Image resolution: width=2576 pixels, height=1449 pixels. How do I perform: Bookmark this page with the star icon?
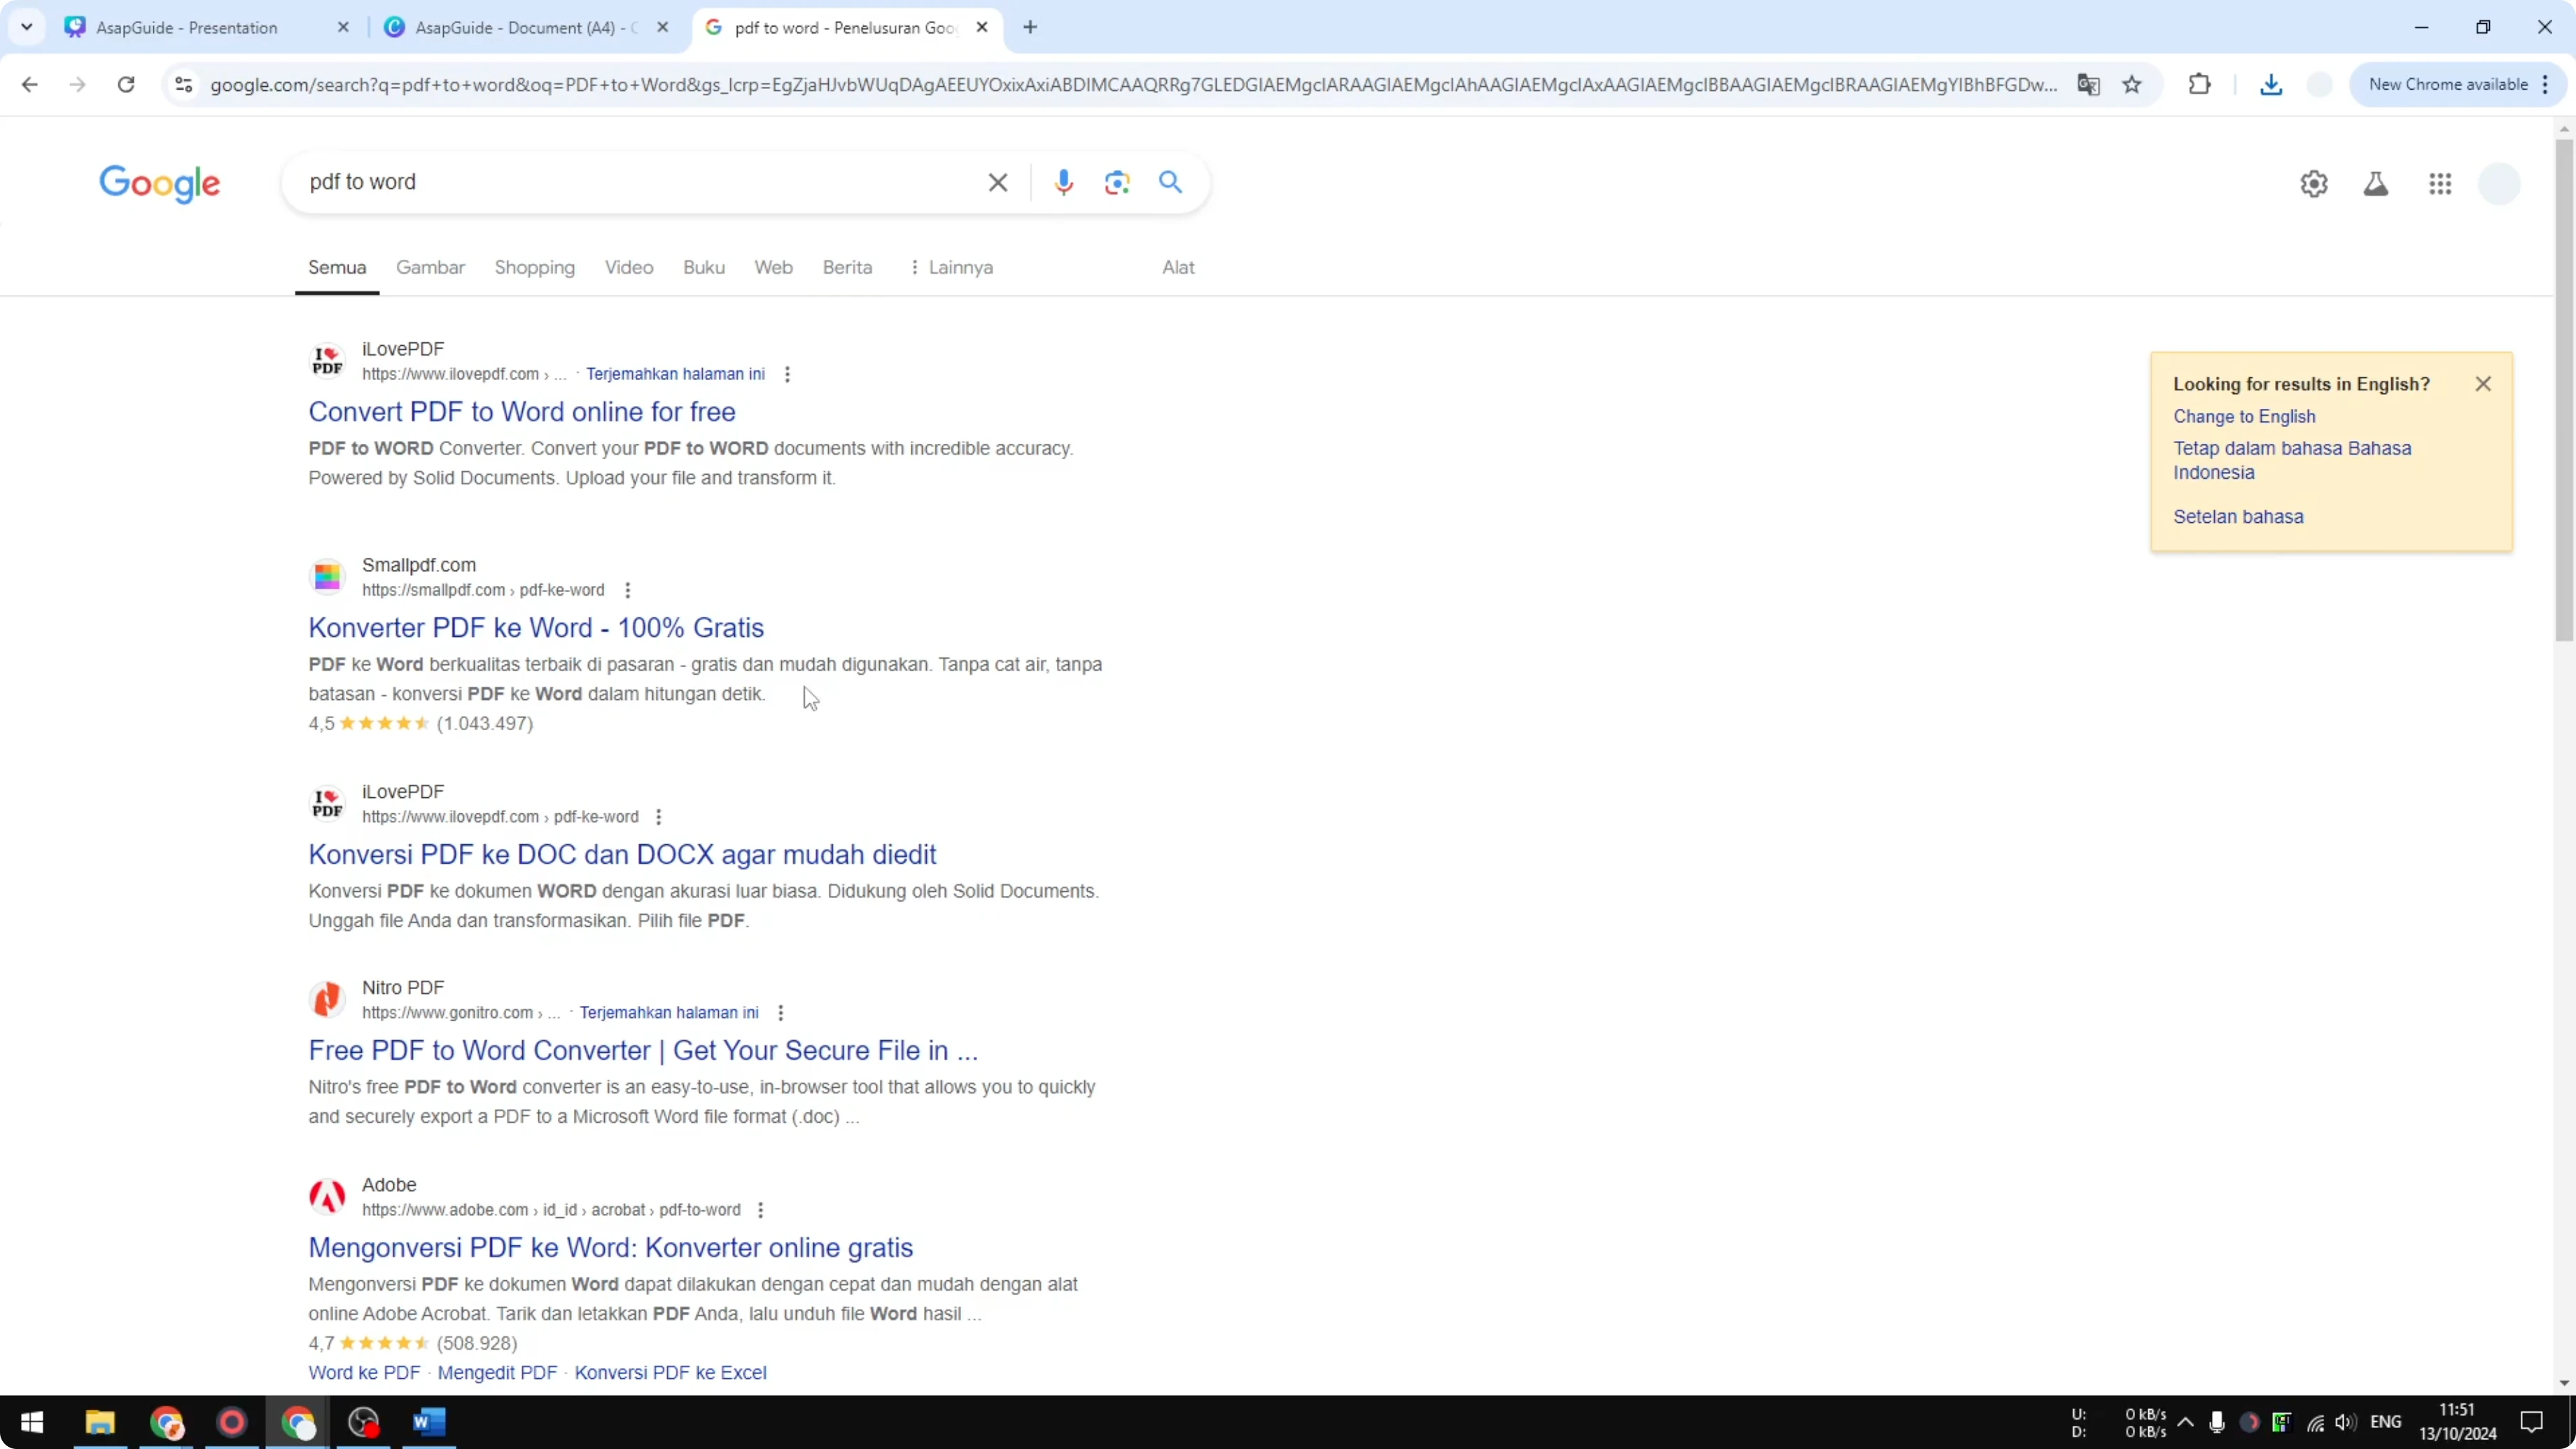pyautogui.click(x=2132, y=85)
